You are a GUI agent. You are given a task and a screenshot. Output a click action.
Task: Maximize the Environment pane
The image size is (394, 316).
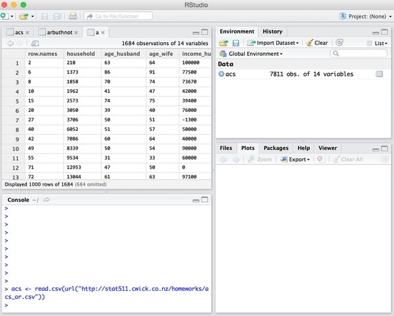pyautogui.click(x=384, y=32)
